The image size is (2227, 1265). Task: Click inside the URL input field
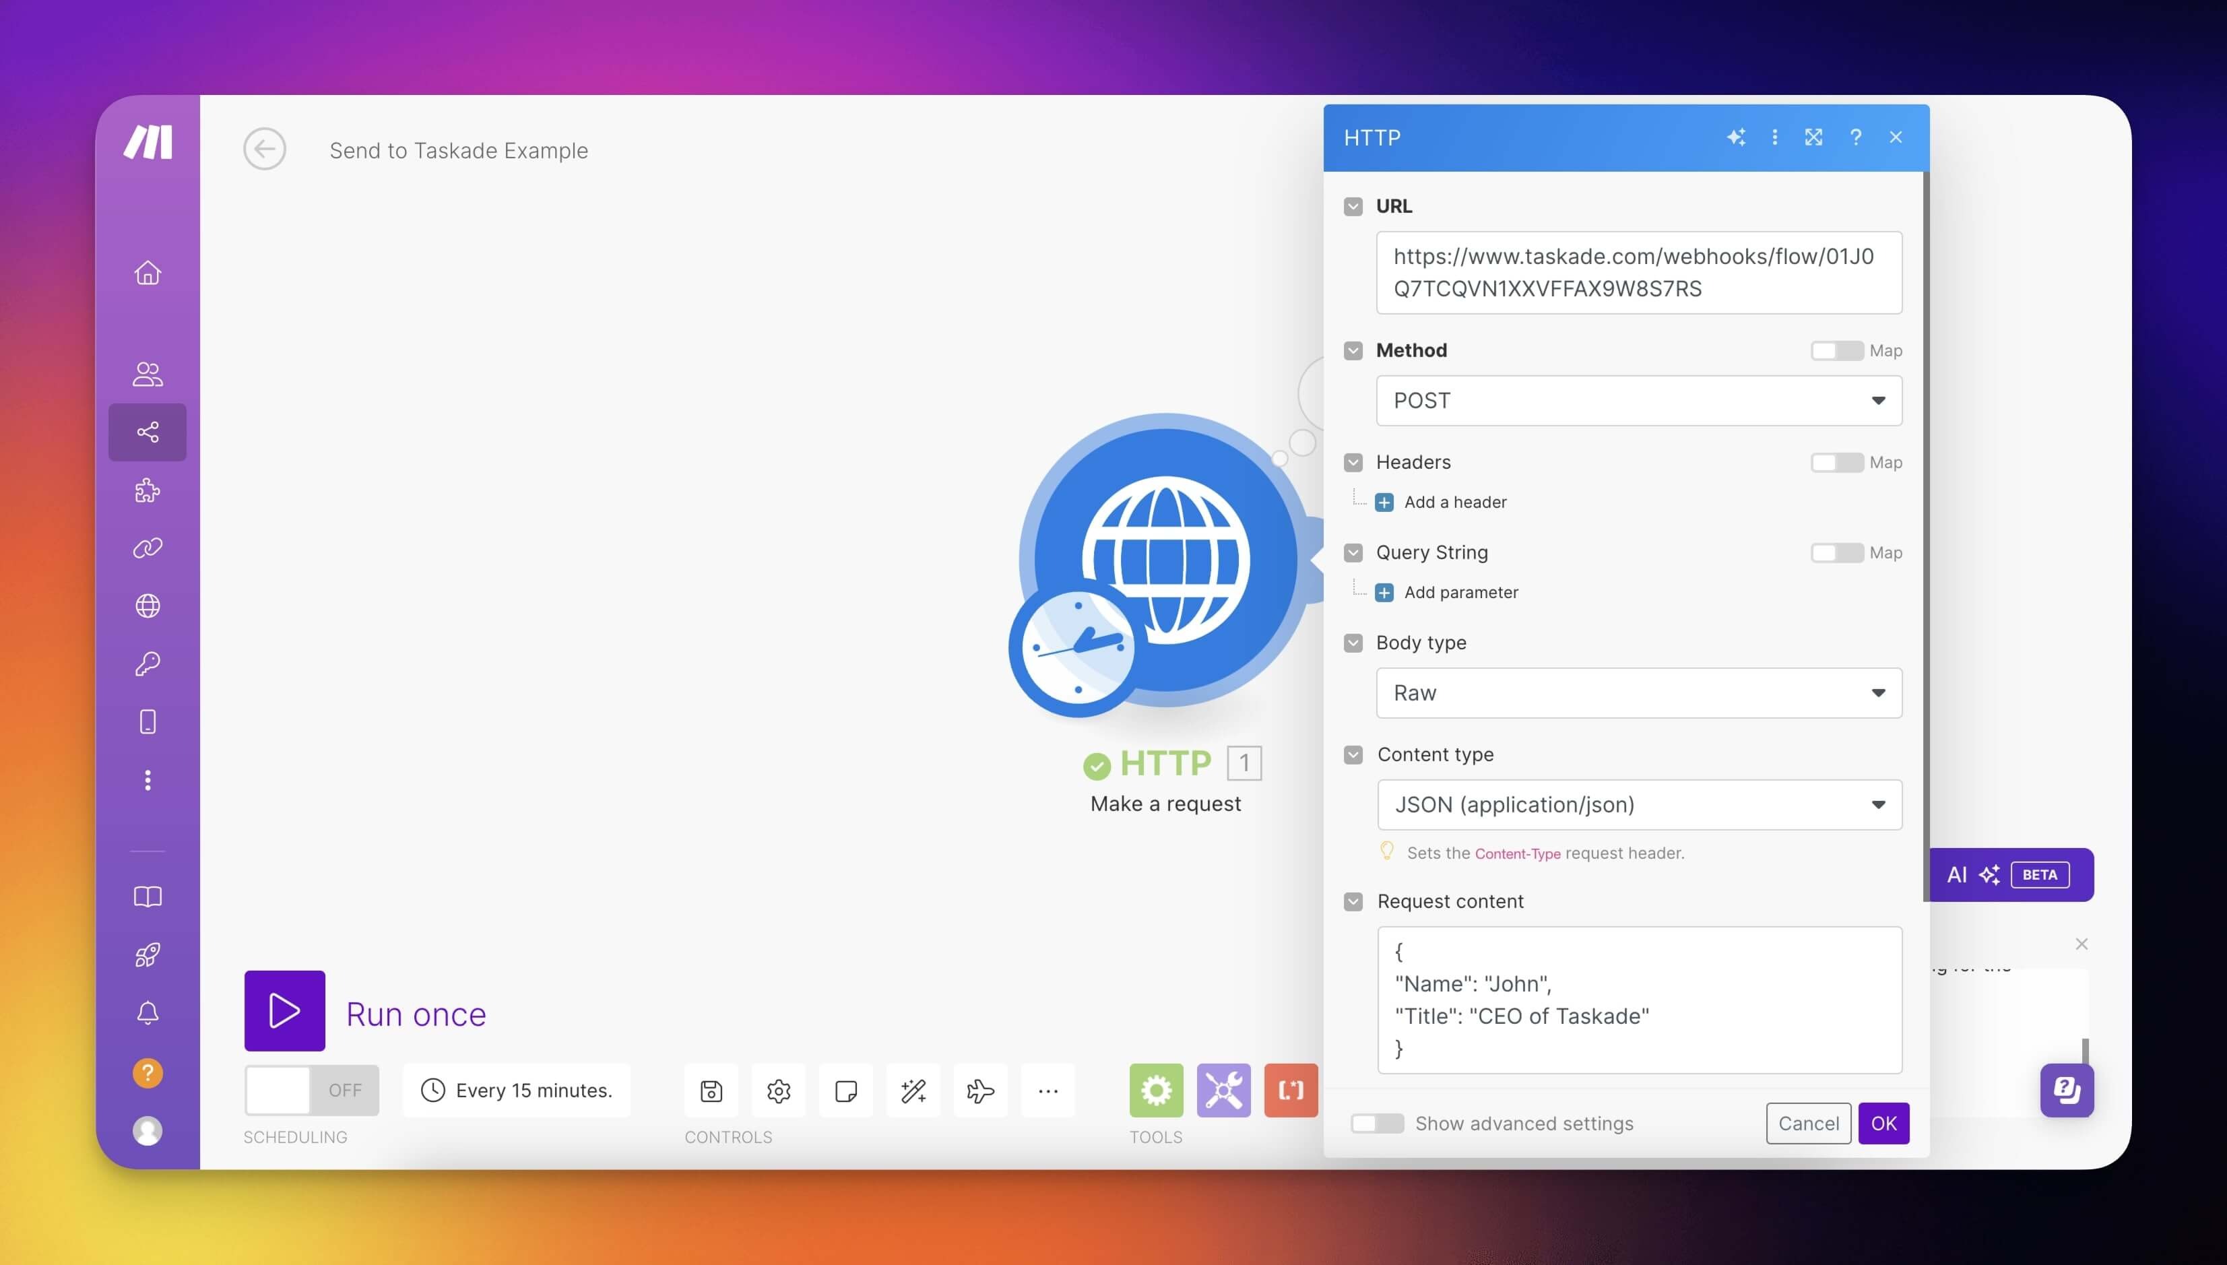pos(1639,272)
